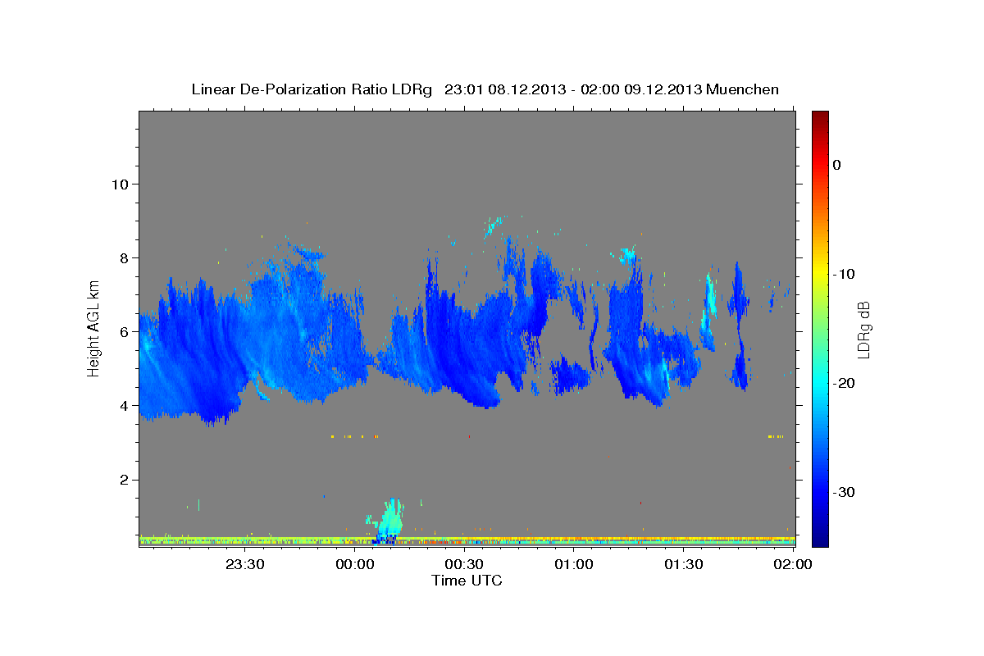Screen dimensions: 984x656
Task: Select the 02:00 time tick label
Action: click(793, 564)
